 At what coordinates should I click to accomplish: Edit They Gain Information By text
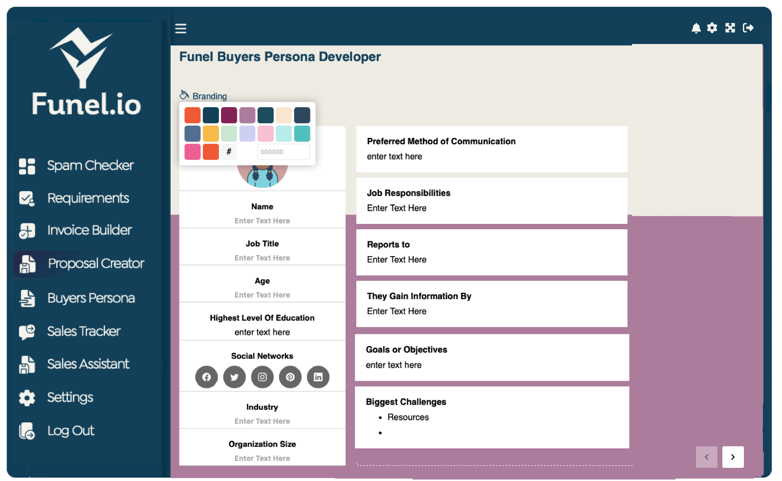point(397,311)
